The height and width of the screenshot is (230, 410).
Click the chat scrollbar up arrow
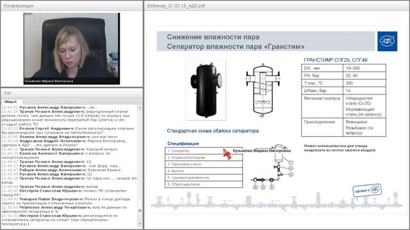click(x=140, y=107)
